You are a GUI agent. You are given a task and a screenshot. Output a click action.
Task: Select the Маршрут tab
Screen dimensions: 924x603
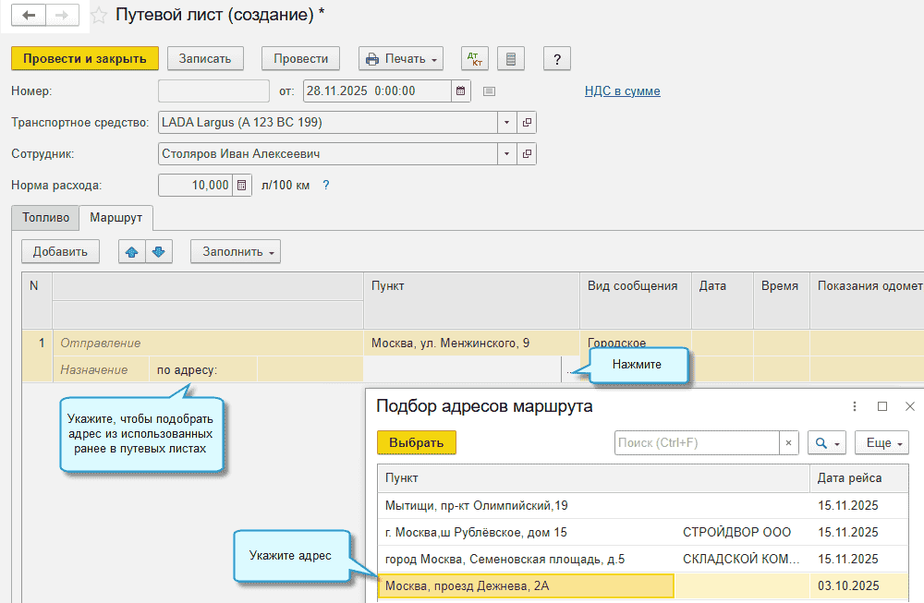coord(116,218)
